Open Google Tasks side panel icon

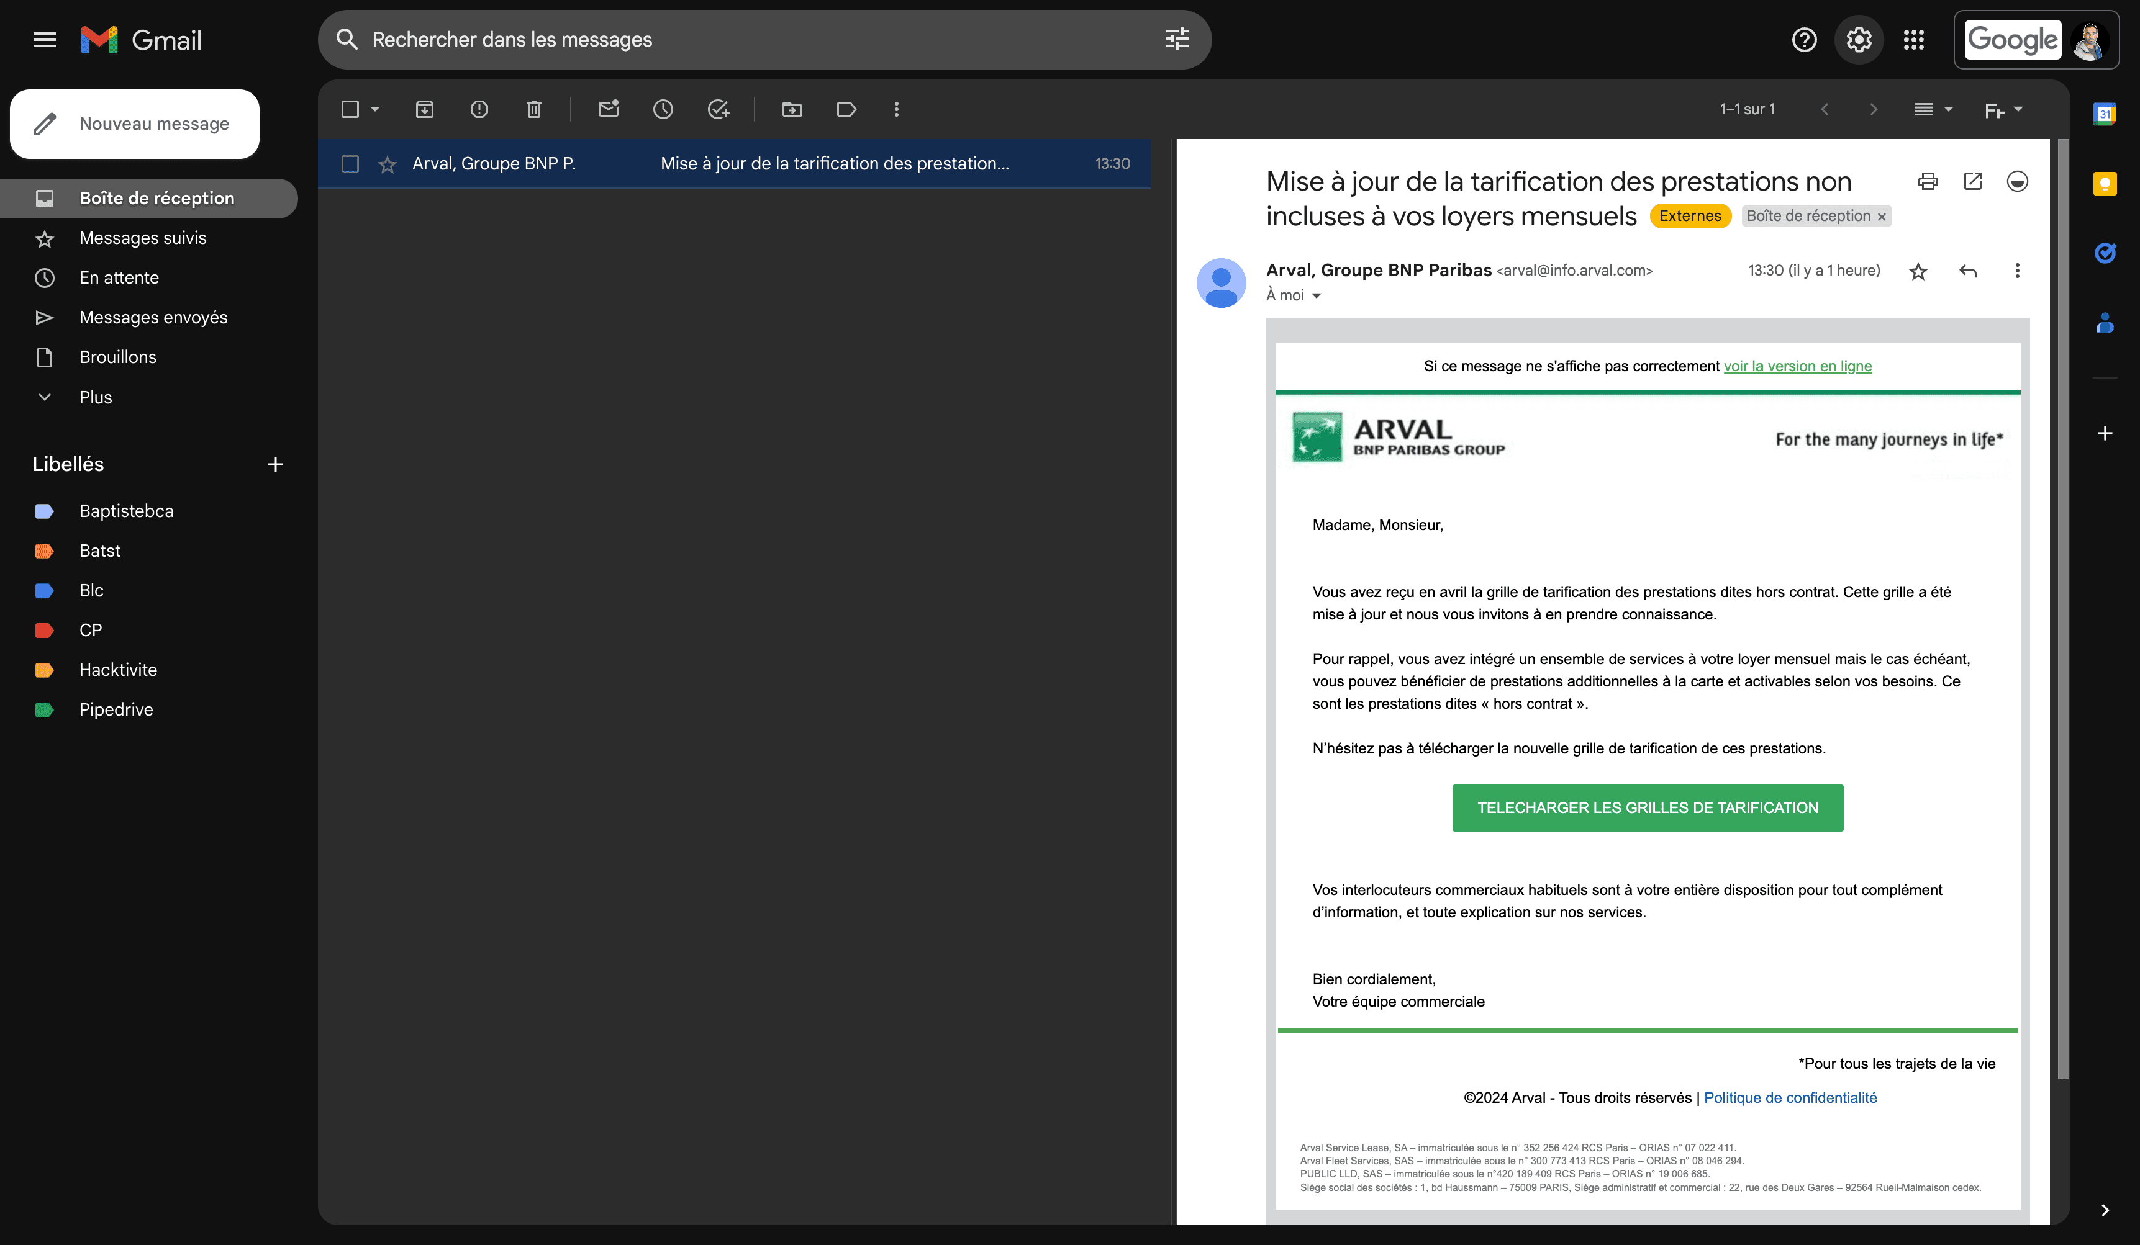(x=2105, y=252)
